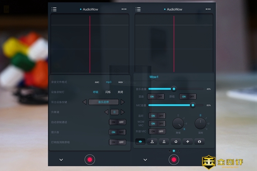Pick the round face effect preset icon
This screenshot has height=171, width=257.
click(x=176, y=141)
